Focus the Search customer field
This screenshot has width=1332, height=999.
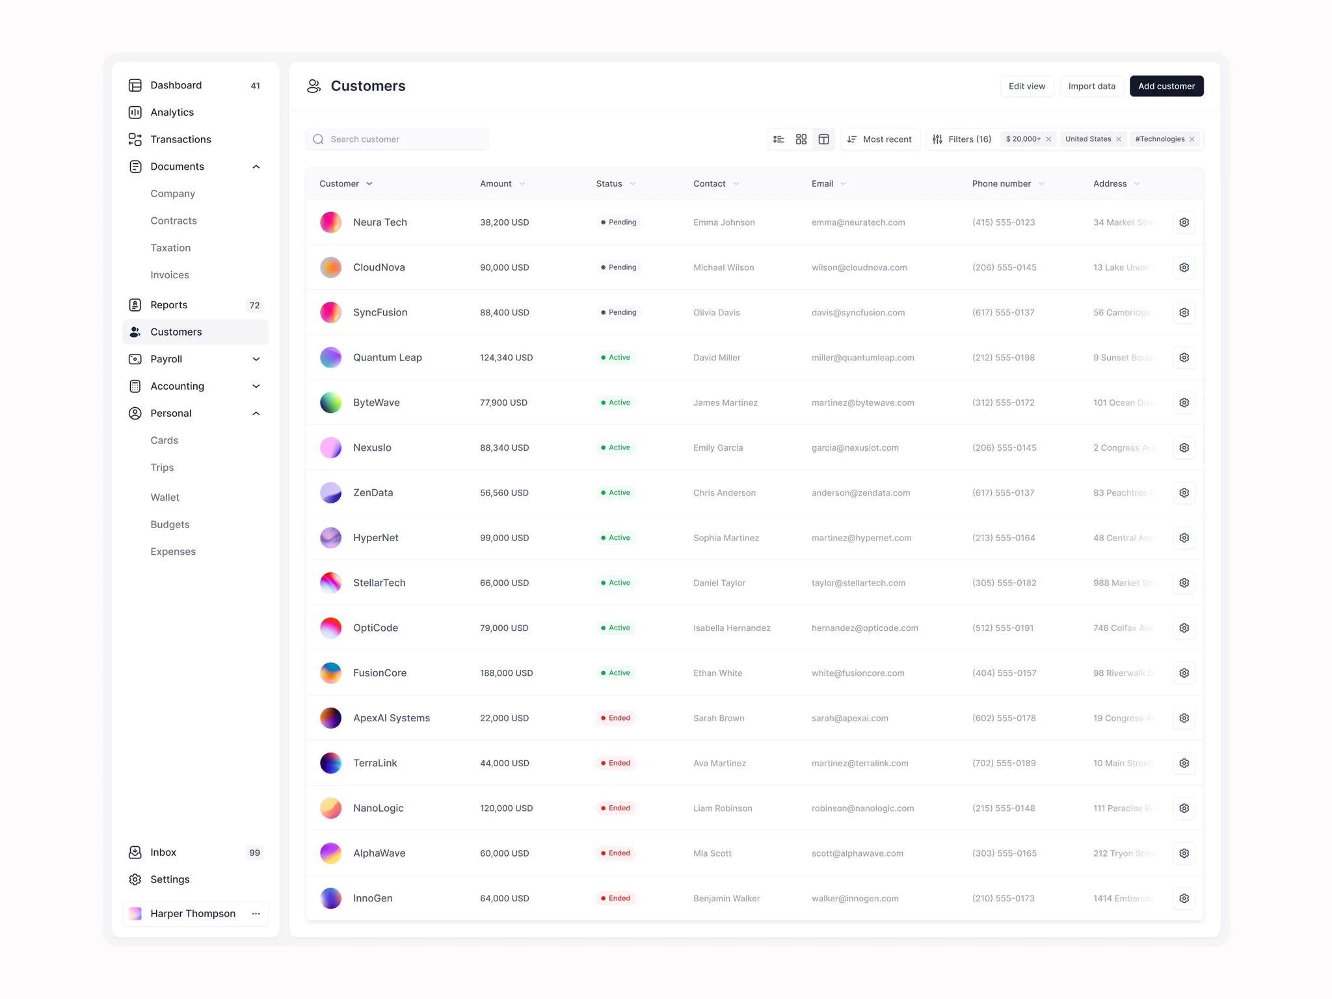(397, 139)
